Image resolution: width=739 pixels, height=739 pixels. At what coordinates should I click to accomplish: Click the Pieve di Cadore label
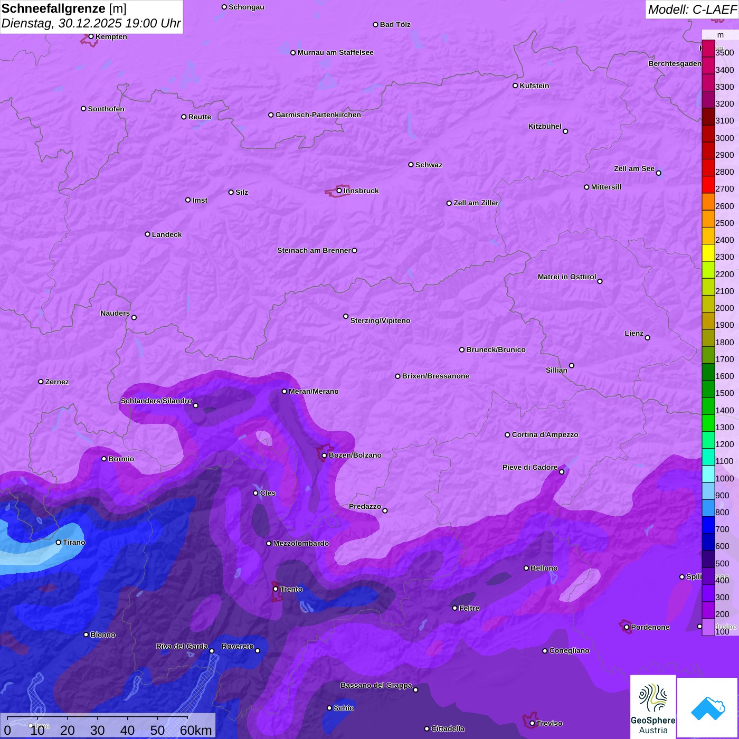click(530, 467)
